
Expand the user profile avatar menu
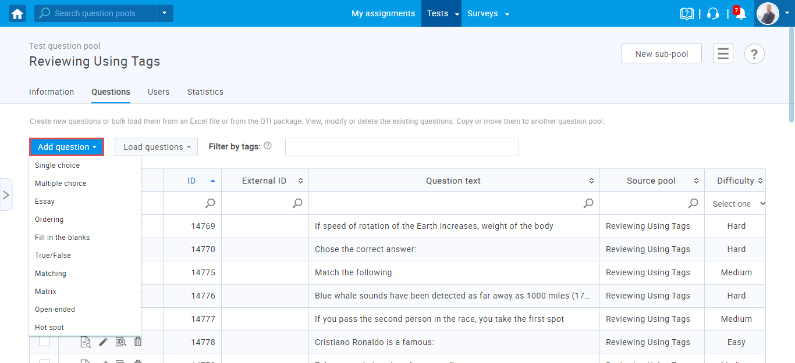pos(774,13)
